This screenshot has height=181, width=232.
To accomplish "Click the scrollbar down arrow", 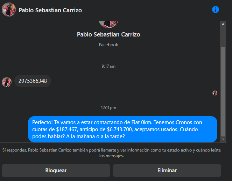I will (x=223, y=139).
